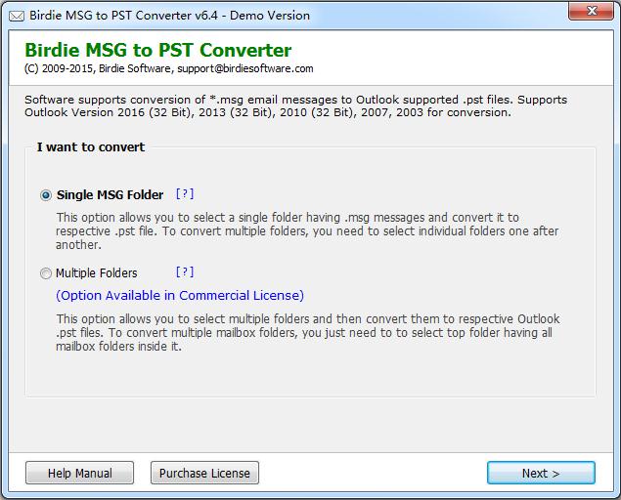Proceed with the Next button
The width and height of the screenshot is (621, 500).
[541, 473]
